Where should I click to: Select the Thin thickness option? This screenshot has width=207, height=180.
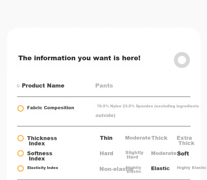click(106, 138)
